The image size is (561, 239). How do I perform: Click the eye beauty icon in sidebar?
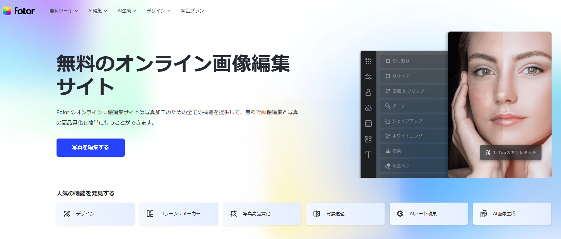(368, 108)
